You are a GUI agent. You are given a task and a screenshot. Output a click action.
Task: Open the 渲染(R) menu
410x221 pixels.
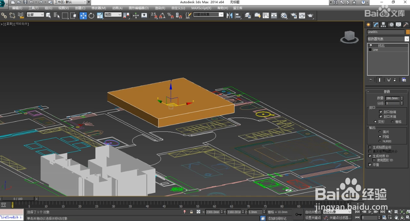click(x=160, y=8)
